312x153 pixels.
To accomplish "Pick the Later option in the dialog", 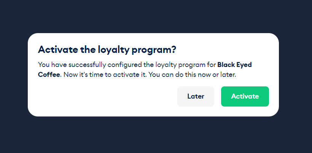I will [196, 96].
